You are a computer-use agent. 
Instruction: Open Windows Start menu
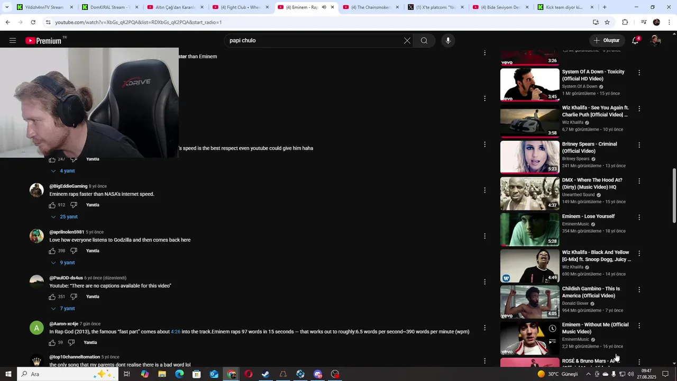pos(8,374)
